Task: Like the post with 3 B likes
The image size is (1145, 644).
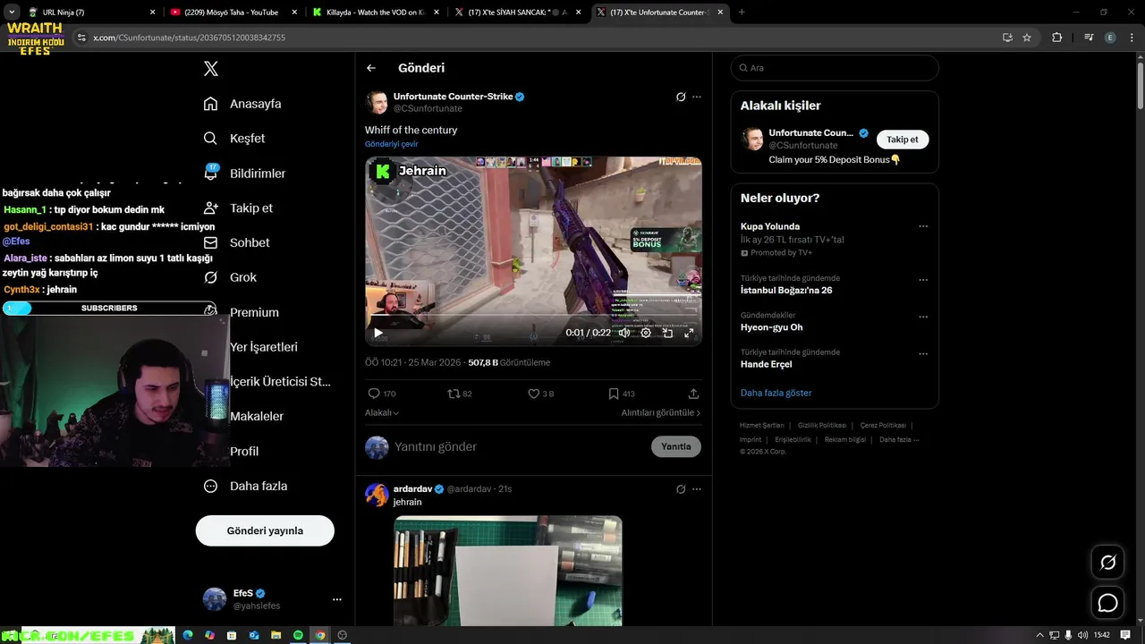Action: coord(540,394)
